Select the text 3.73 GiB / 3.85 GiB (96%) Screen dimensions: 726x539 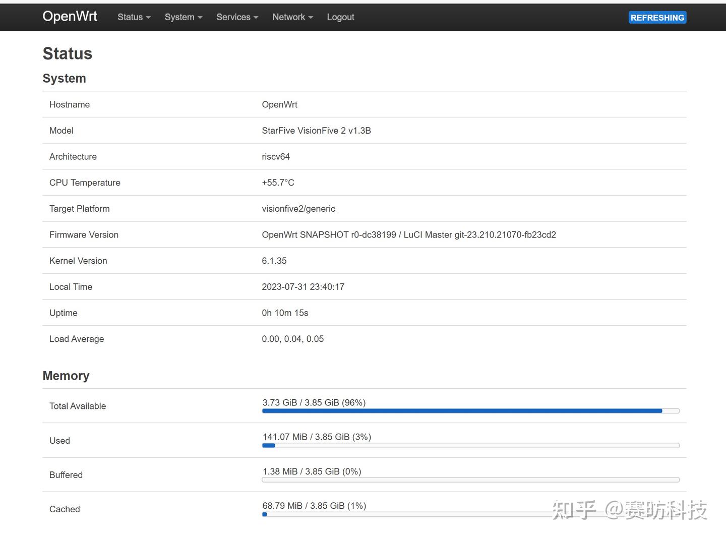pos(314,403)
